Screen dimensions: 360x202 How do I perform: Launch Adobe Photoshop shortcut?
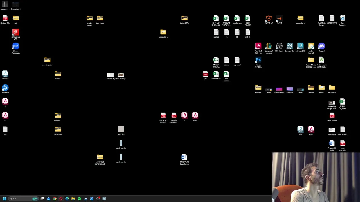(258, 62)
